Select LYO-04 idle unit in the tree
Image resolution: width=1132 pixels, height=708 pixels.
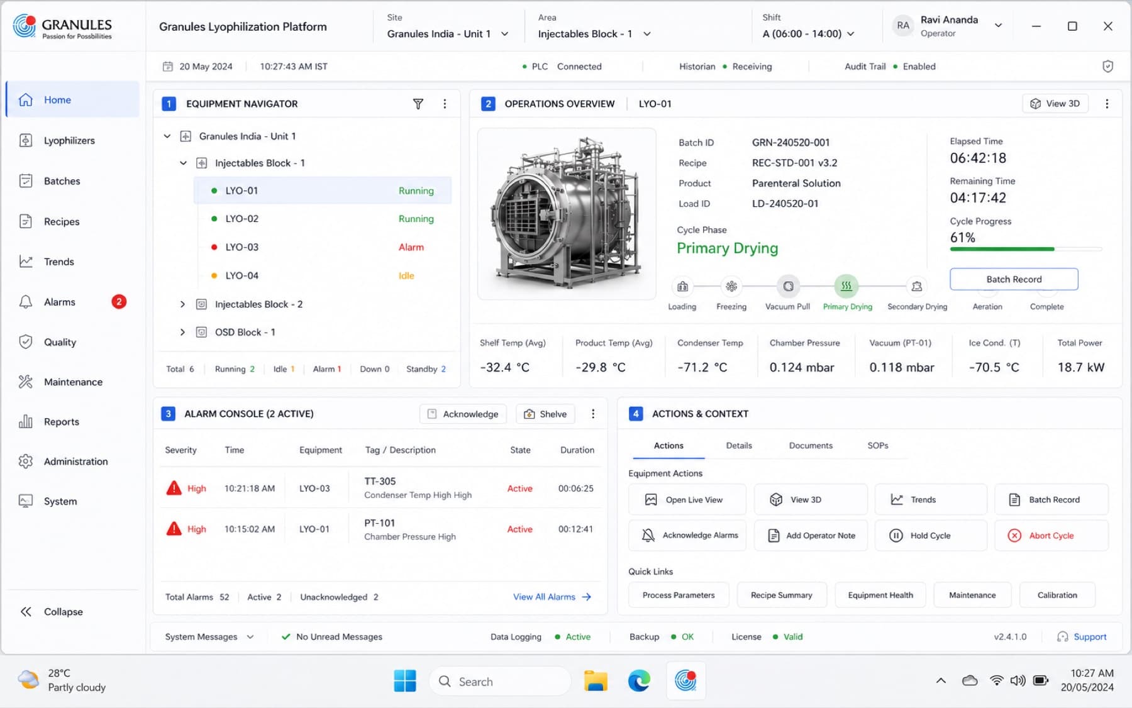323,275
